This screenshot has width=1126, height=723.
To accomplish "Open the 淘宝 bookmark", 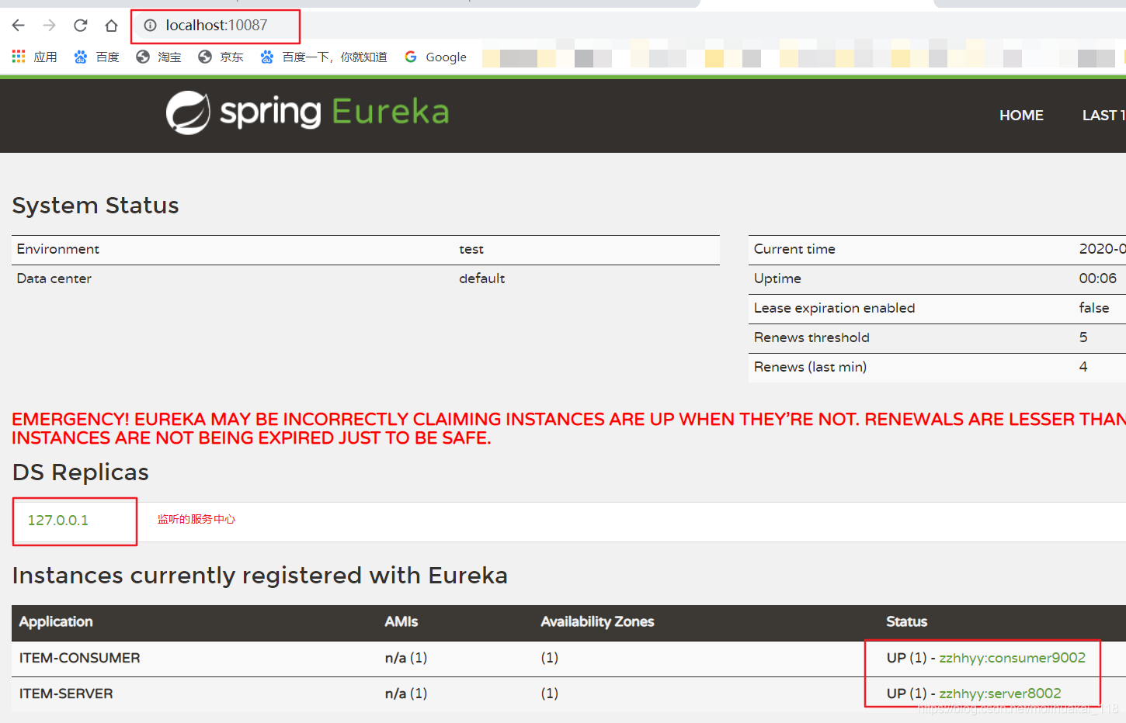I will [159, 57].
